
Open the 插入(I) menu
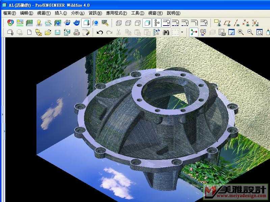pyautogui.click(x=61, y=13)
